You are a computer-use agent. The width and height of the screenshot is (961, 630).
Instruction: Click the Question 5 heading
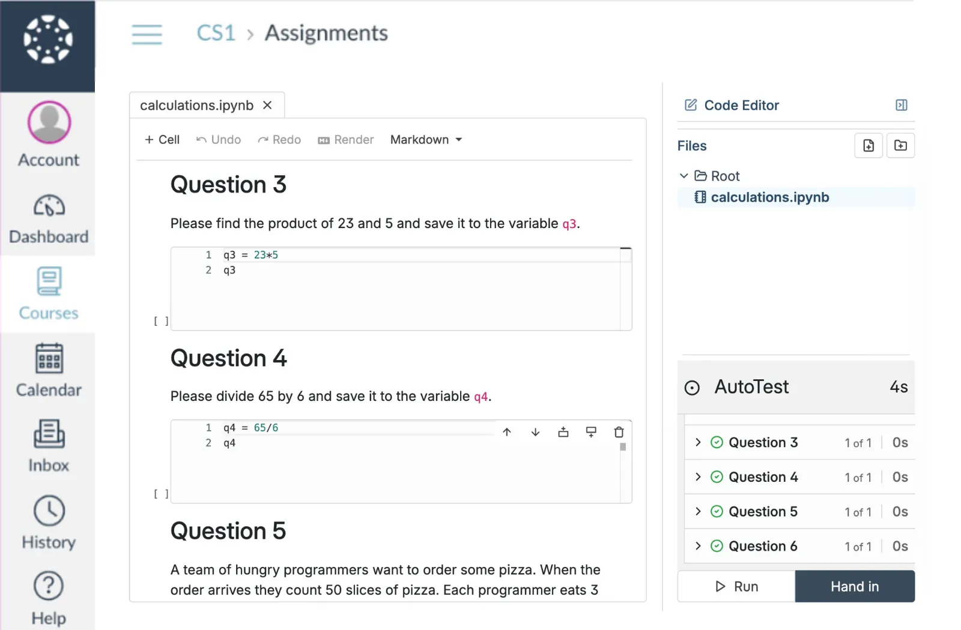click(228, 531)
